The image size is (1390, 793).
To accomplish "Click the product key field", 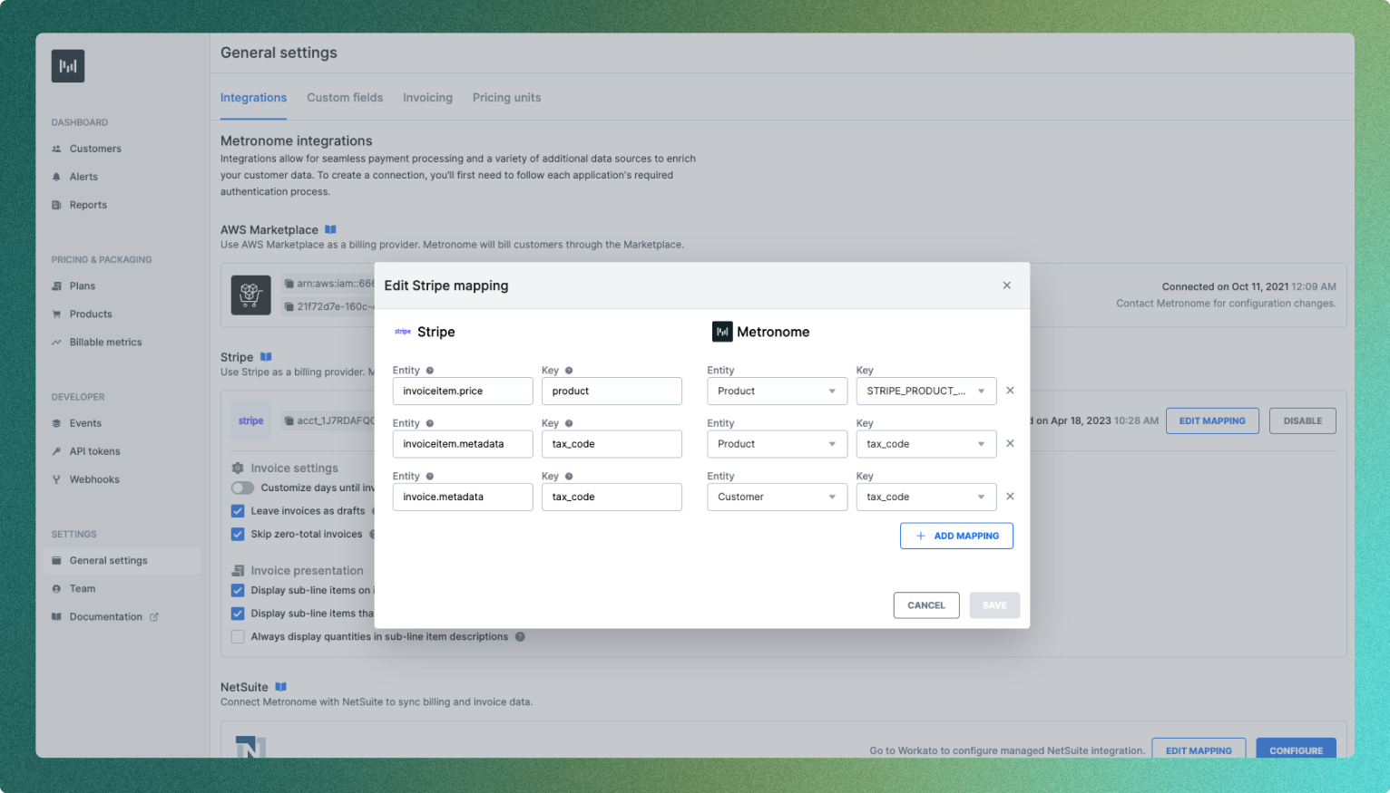I will pyautogui.click(x=612, y=392).
